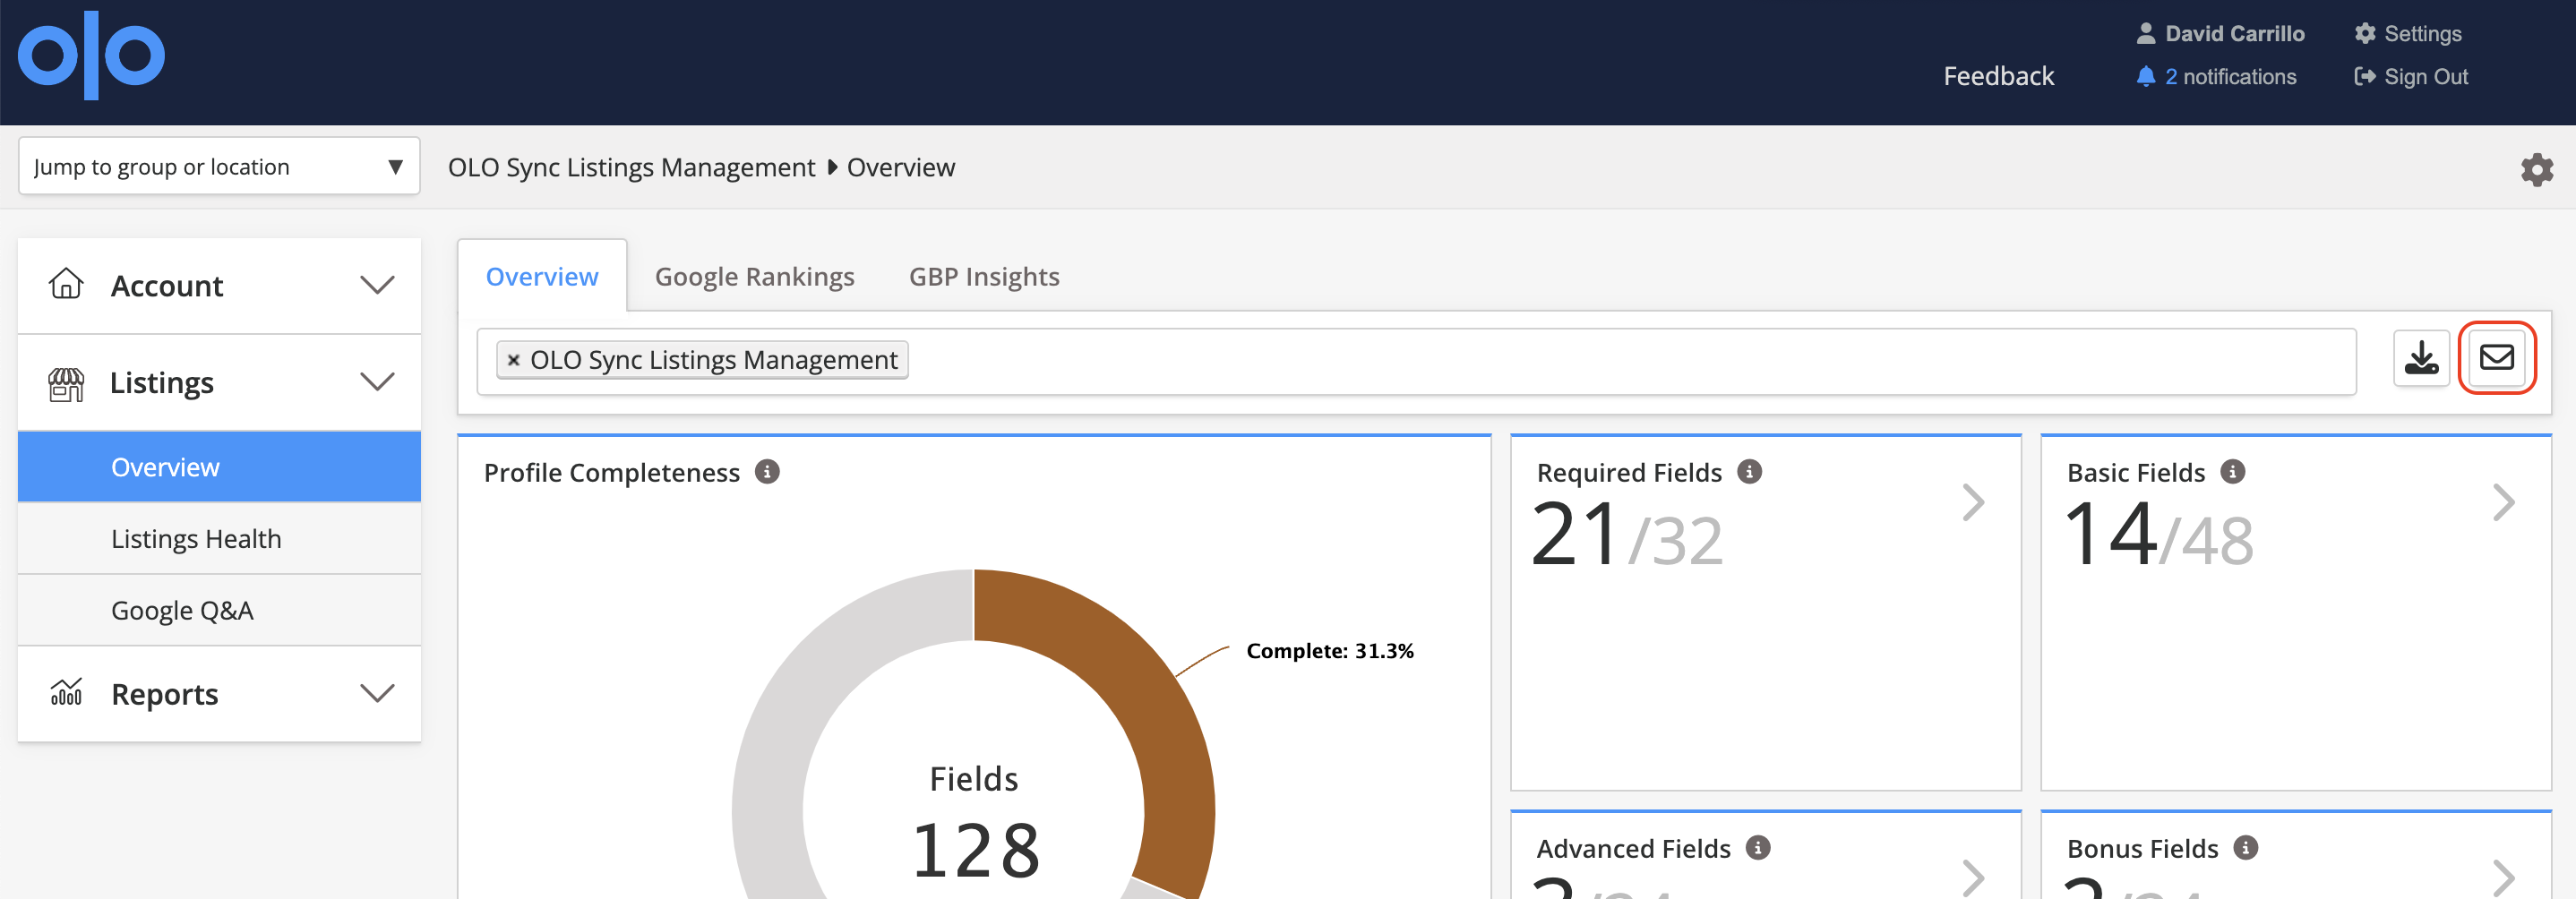Image resolution: width=2576 pixels, height=899 pixels.
Task: Click the email report envelope icon
Action: tap(2496, 358)
